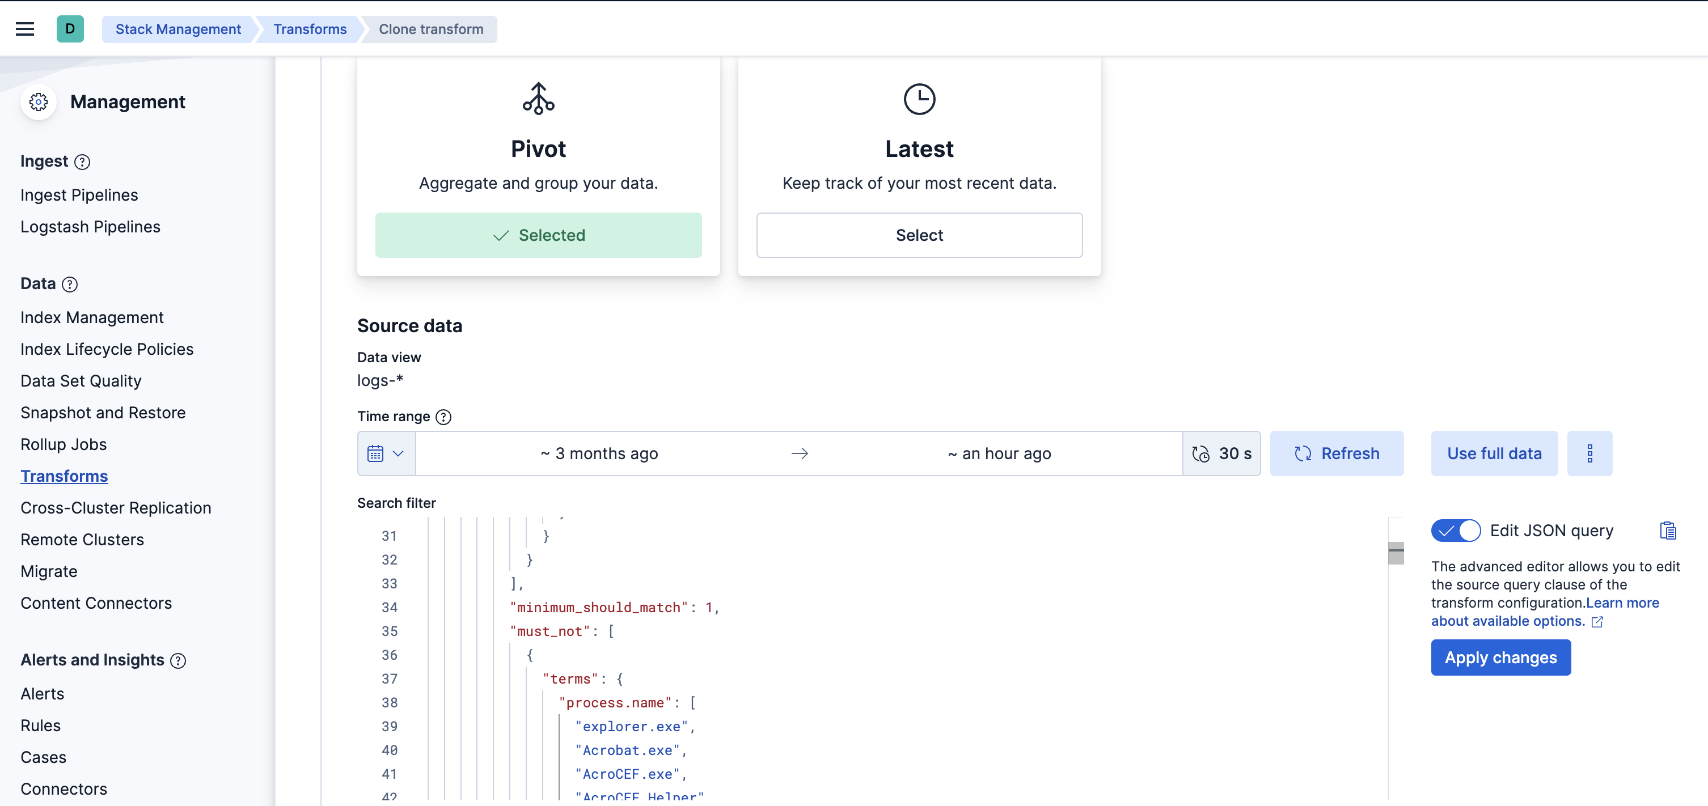
Task: Click Alerts and Insights help icon
Action: (177, 661)
